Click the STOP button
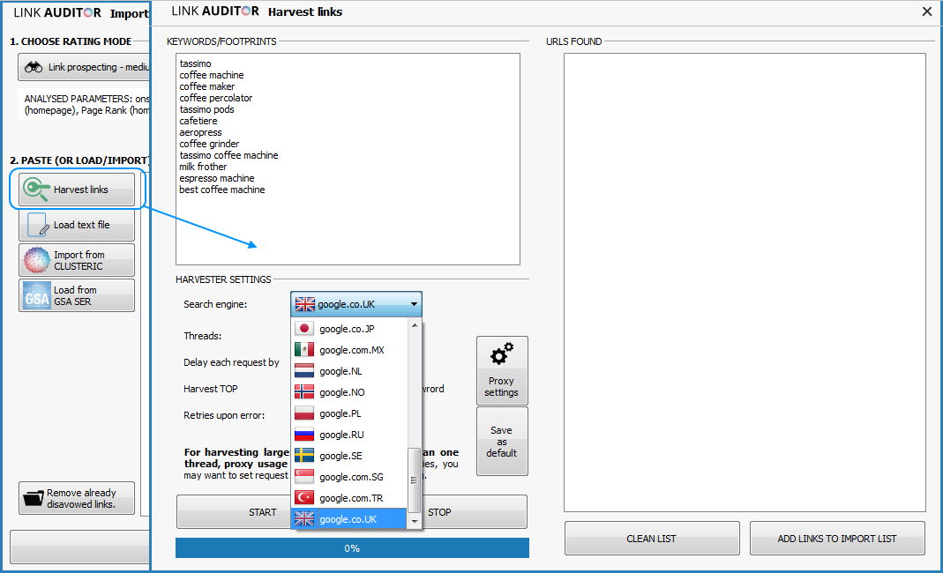This screenshot has height=573, width=943. (x=475, y=511)
